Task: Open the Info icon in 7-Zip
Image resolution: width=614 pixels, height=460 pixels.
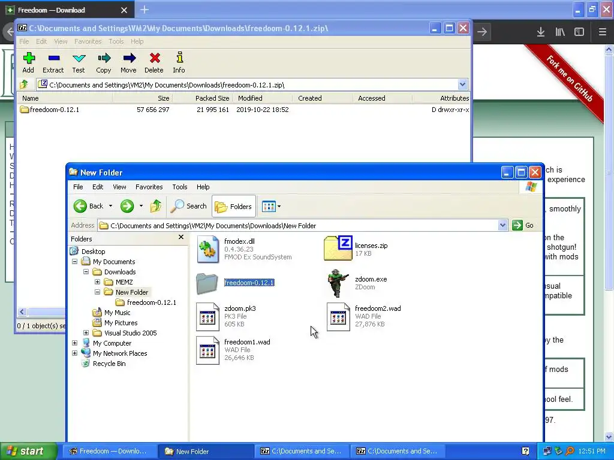Action: [x=179, y=57]
